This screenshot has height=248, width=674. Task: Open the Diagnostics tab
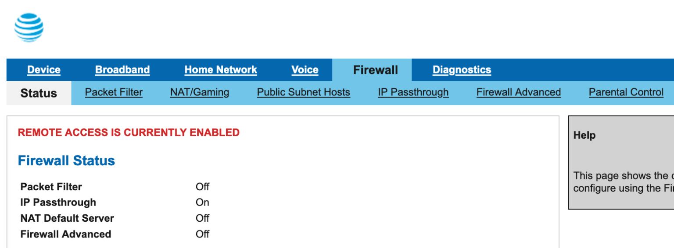point(462,70)
